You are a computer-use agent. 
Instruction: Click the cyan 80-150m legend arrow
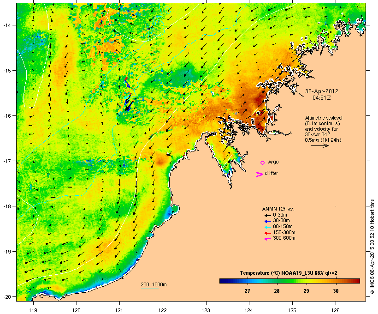coord(267,227)
